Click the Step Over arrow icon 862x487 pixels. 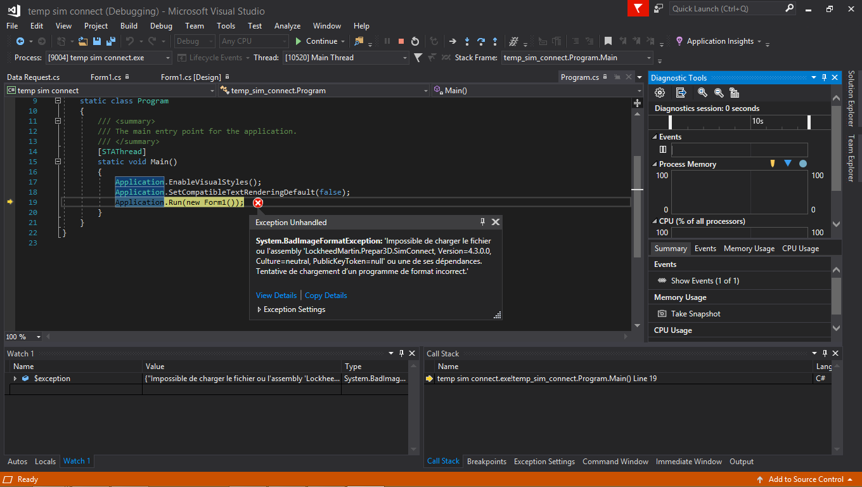point(481,41)
